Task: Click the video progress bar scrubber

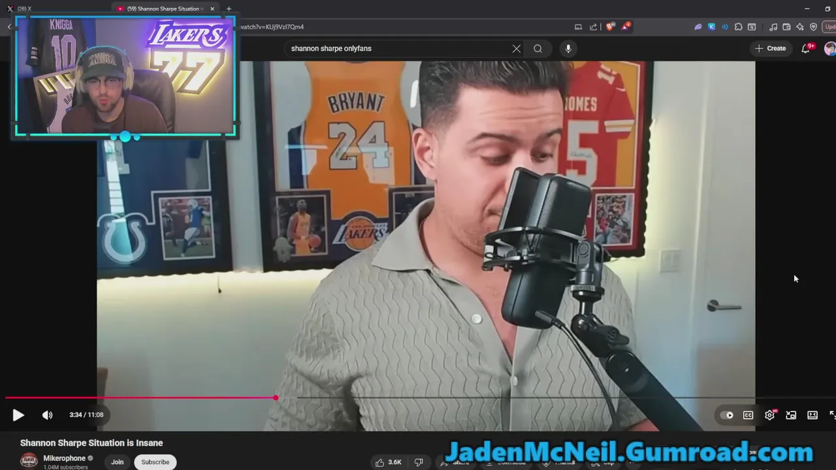Action: 276,398
